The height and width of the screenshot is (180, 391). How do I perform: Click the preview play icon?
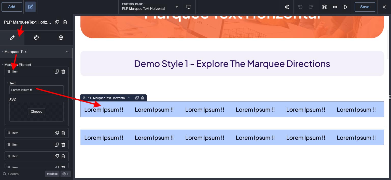coord(346,7)
